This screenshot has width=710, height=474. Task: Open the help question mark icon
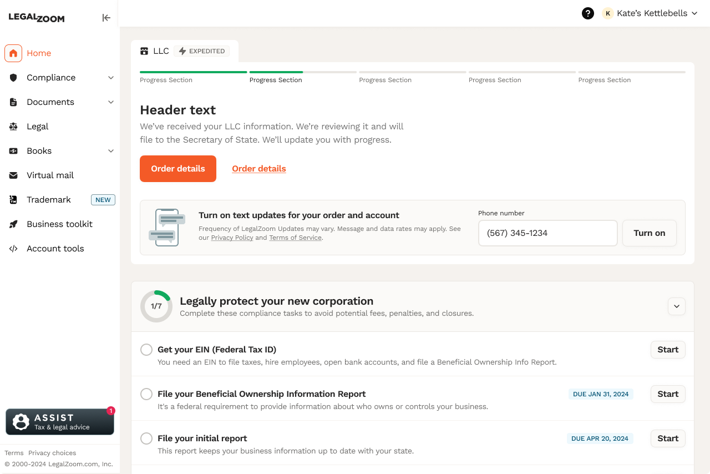[x=588, y=13]
